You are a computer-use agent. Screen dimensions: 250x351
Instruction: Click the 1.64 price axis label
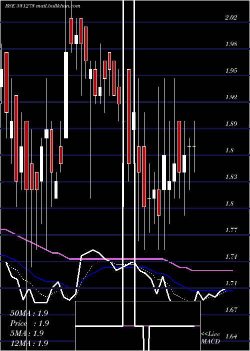(x=231, y=336)
